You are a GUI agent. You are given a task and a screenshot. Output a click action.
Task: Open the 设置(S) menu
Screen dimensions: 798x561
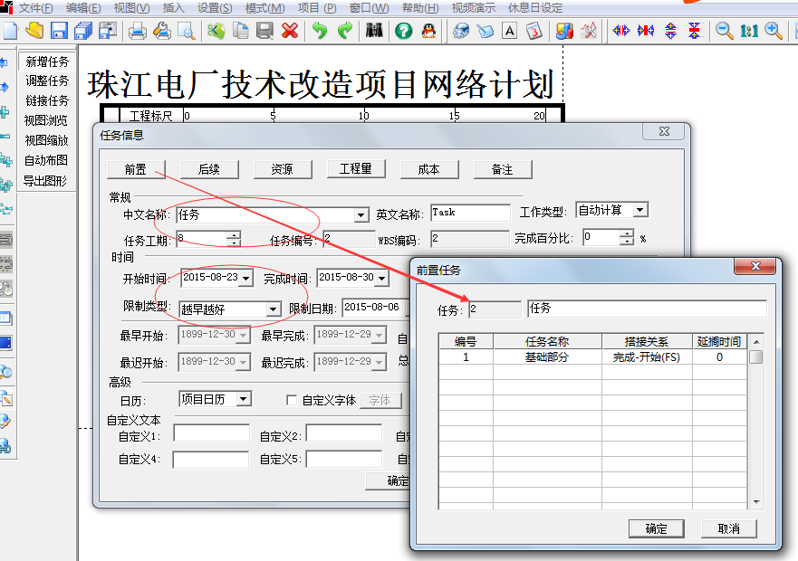215,8
